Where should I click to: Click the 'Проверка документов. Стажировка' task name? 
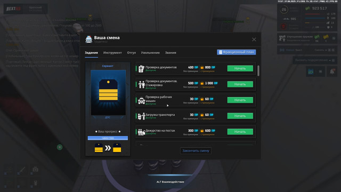point(161,83)
